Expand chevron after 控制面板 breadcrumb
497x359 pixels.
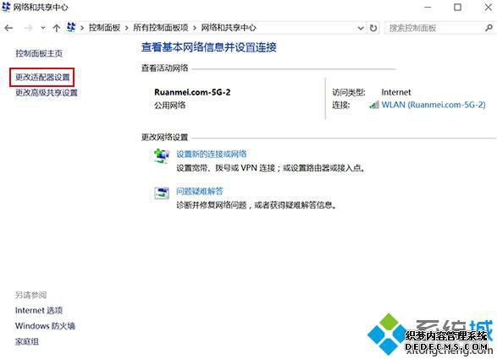tap(126, 28)
